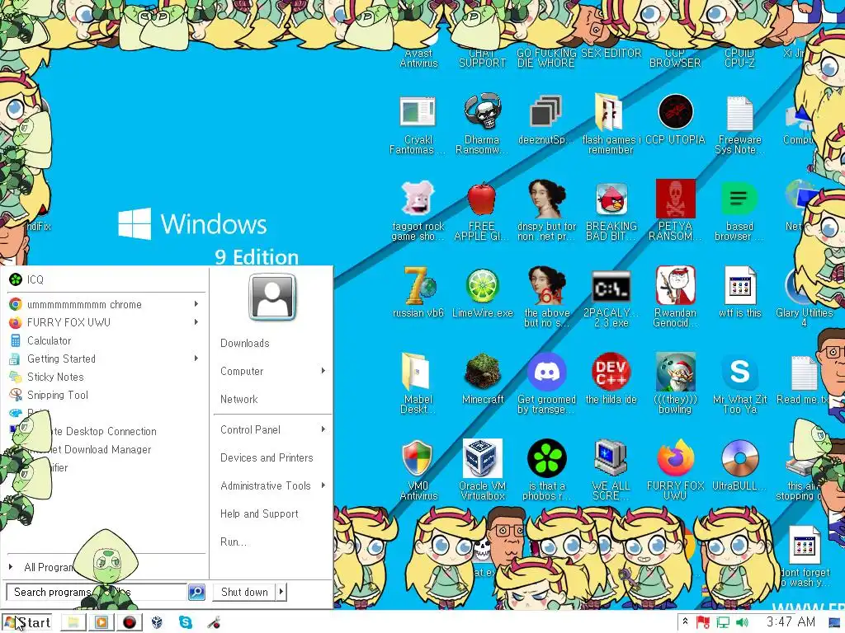Open the deeznutSp desktop icon
The image size is (845, 633).
(546, 112)
